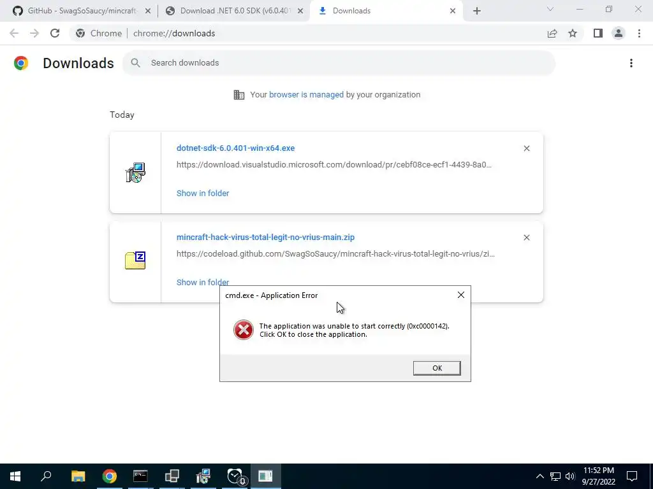Open the browser is managed link
This screenshot has height=489, width=653.
(306, 94)
